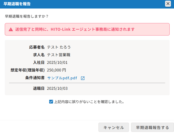
Task: Click the 想定年収(理論年収) field label
Action: pos(28,70)
